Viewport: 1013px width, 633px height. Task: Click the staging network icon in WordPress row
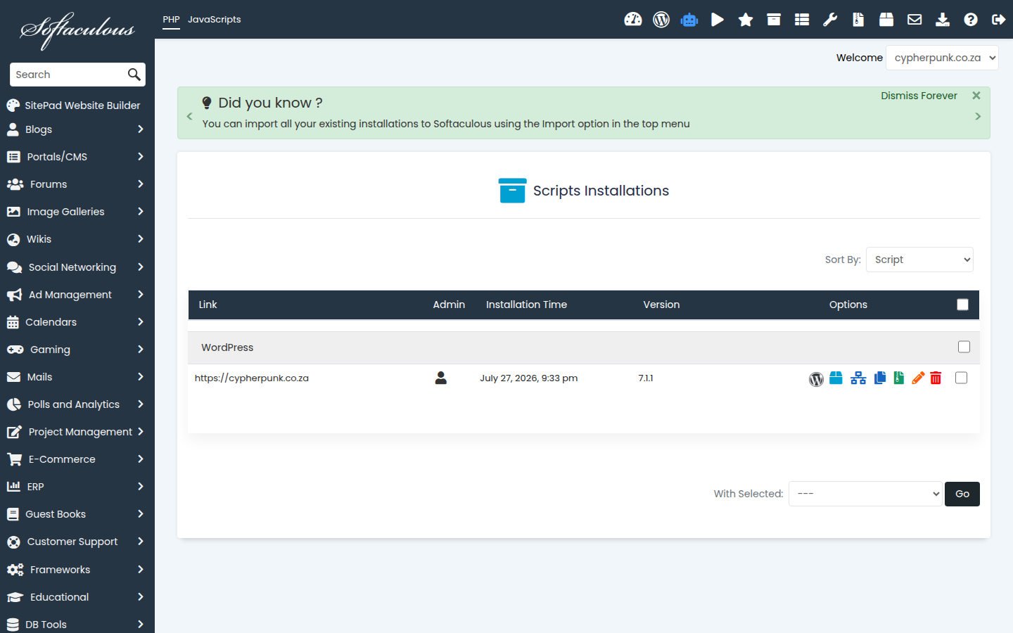point(858,378)
